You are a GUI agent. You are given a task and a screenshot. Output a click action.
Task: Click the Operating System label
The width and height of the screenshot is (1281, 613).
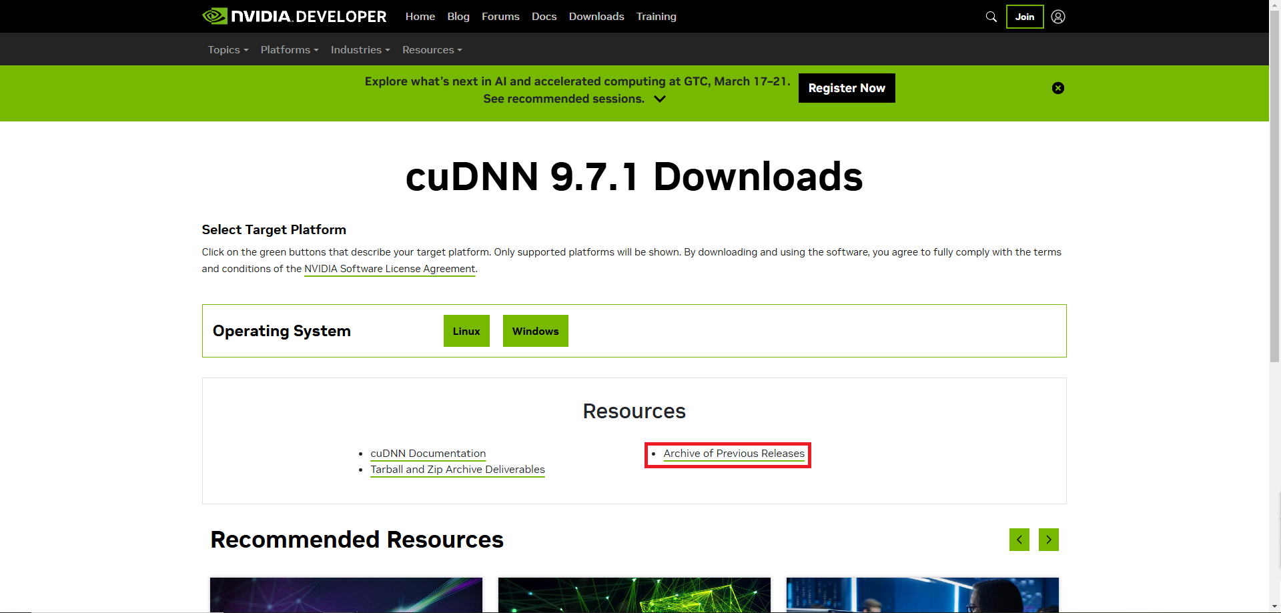point(282,331)
